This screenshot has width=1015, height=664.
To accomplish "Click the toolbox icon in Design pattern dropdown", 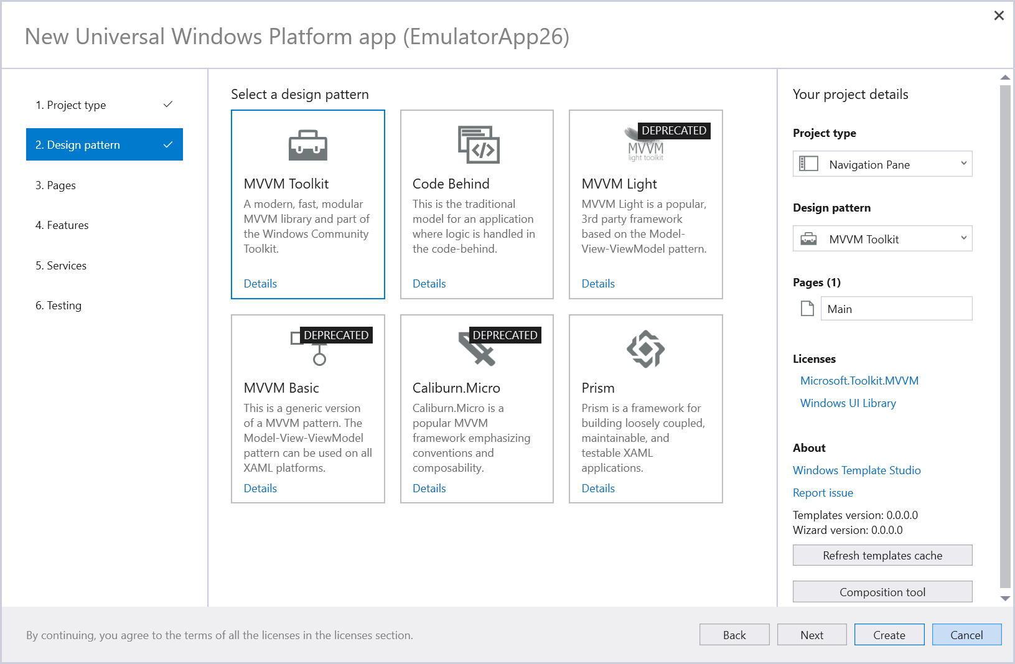I will pyautogui.click(x=808, y=239).
